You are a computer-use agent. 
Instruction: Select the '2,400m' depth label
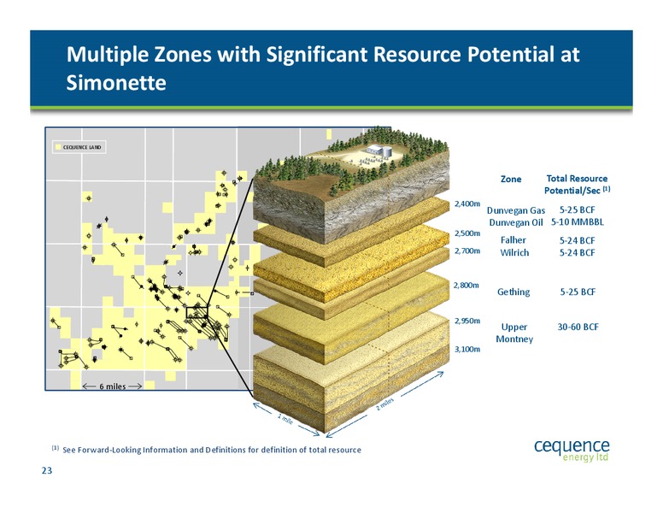coord(467,203)
